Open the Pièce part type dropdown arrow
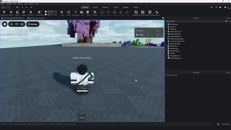 (x=65, y=12)
